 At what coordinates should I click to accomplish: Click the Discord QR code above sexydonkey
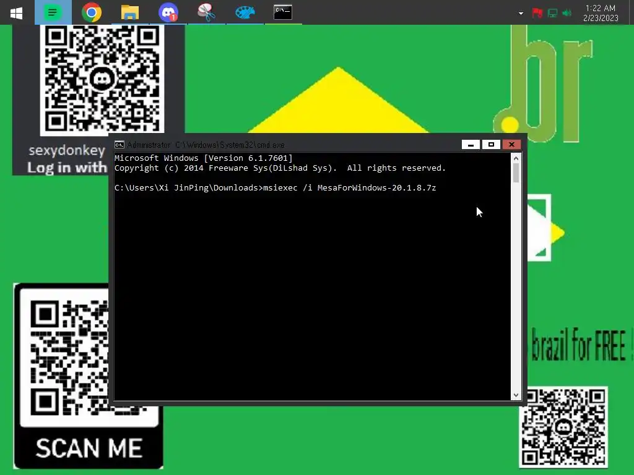(x=102, y=79)
